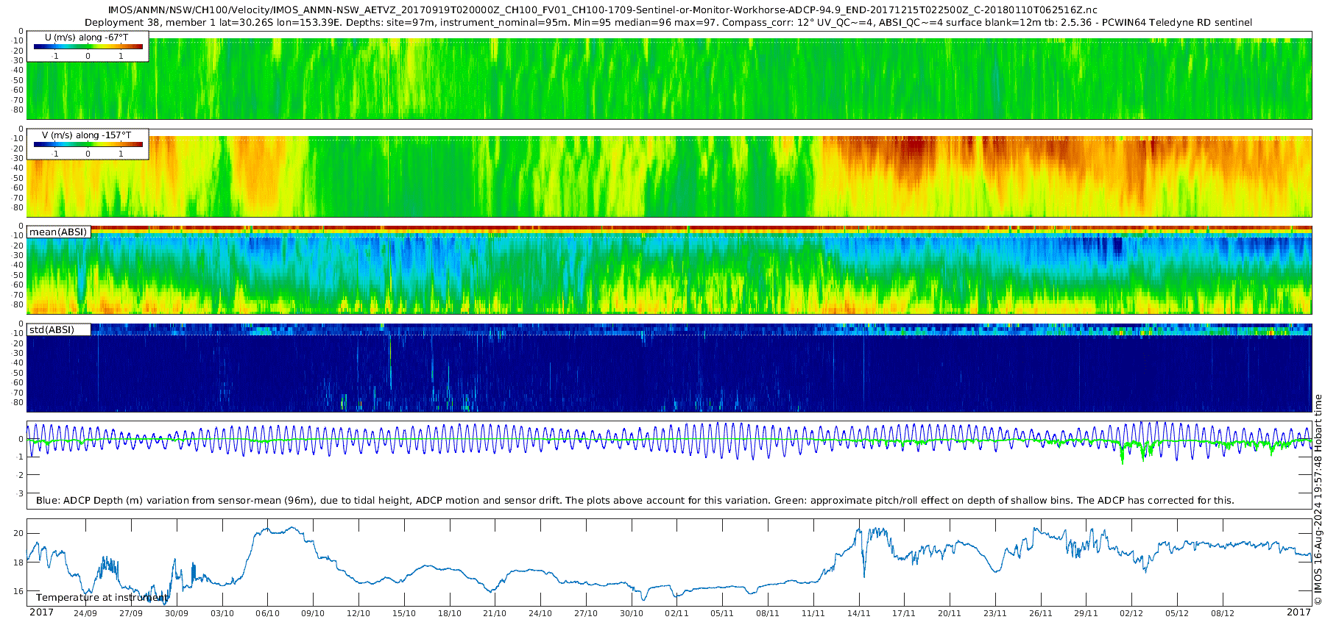Click the 06/10 date tick label

[267, 613]
